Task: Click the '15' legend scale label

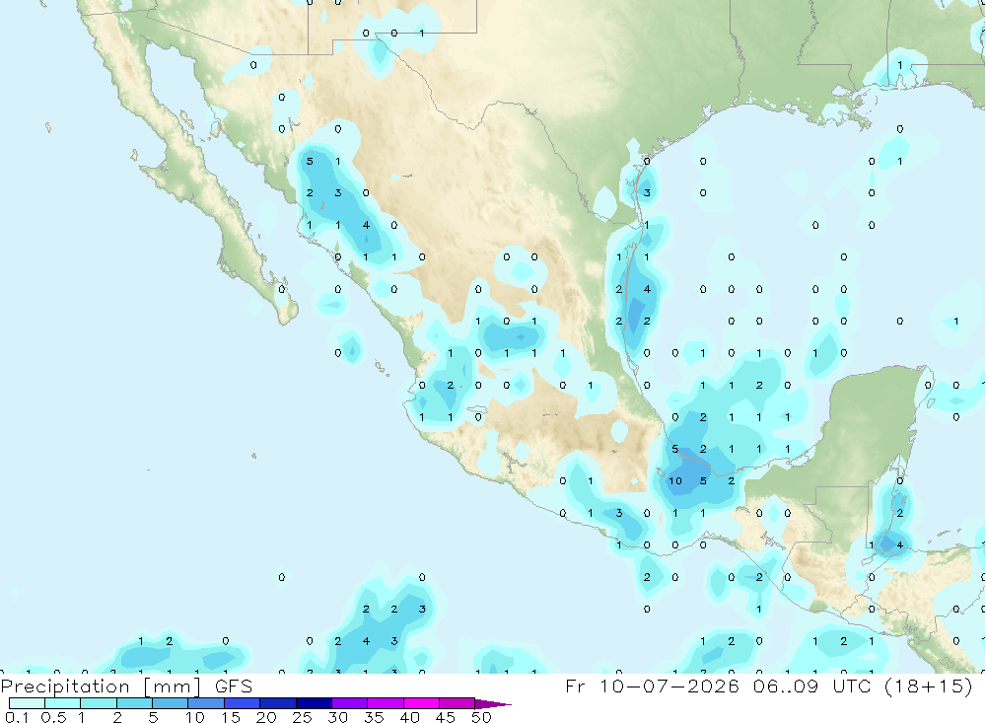Action: pyautogui.click(x=231, y=717)
